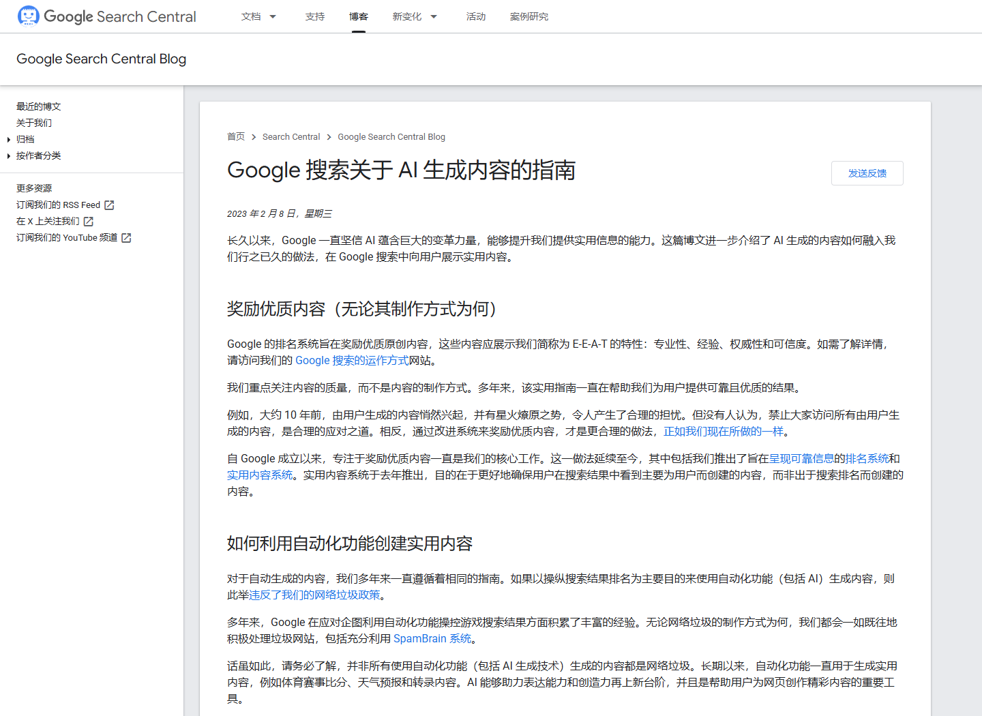Click the 发送反馈 button
Viewport: 982px width, 716px height.
tap(867, 173)
